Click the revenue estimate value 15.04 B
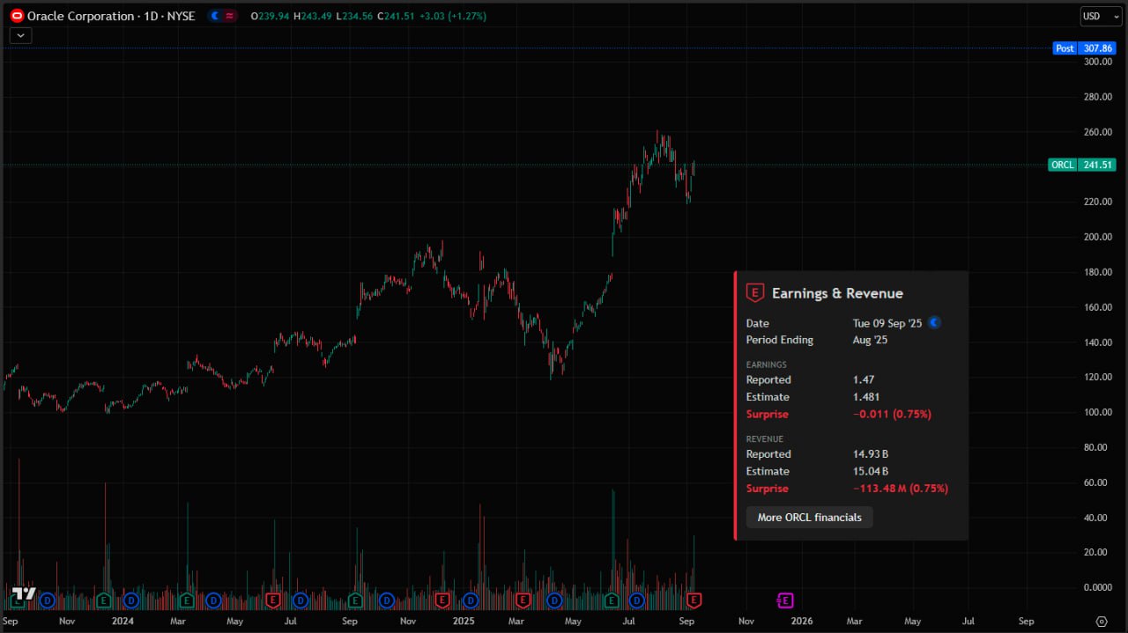 [x=871, y=471]
